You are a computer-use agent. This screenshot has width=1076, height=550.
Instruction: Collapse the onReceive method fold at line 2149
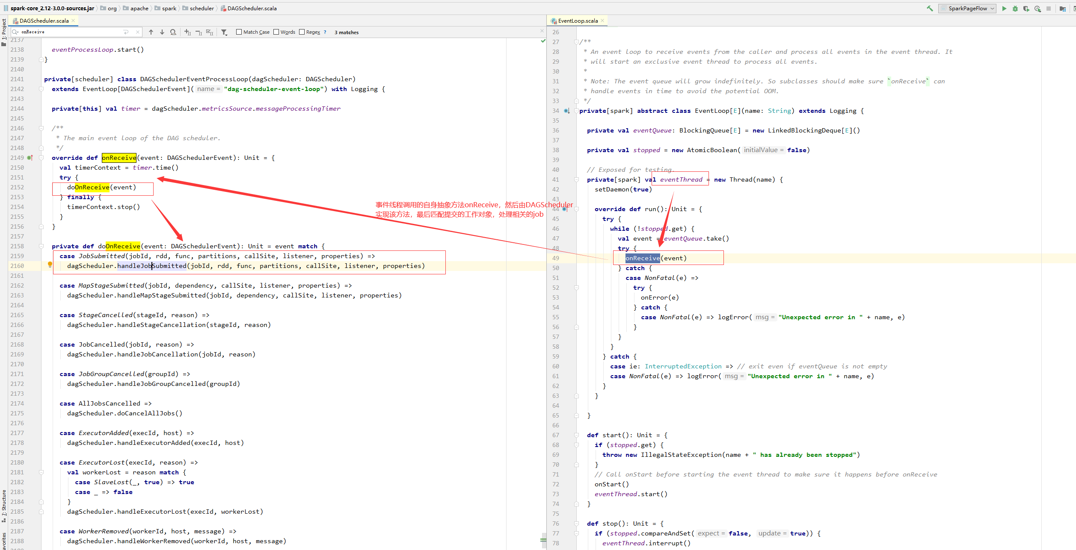[41, 158]
